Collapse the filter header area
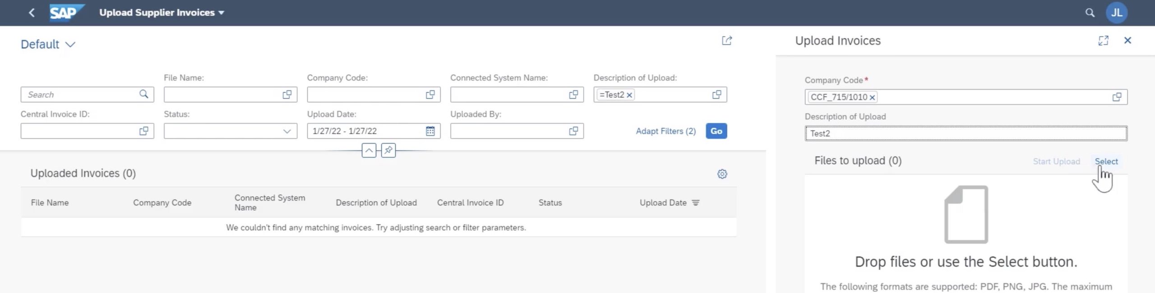 tap(369, 150)
